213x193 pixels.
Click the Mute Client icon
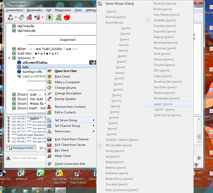tap(49, 156)
